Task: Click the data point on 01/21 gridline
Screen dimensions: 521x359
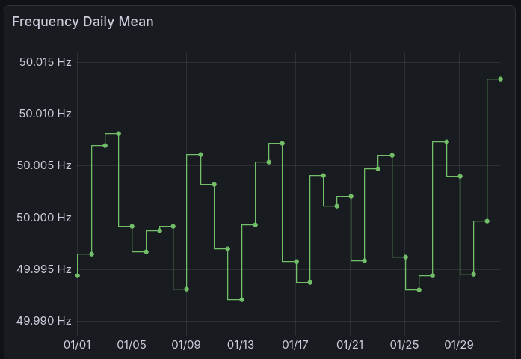Action: point(351,197)
